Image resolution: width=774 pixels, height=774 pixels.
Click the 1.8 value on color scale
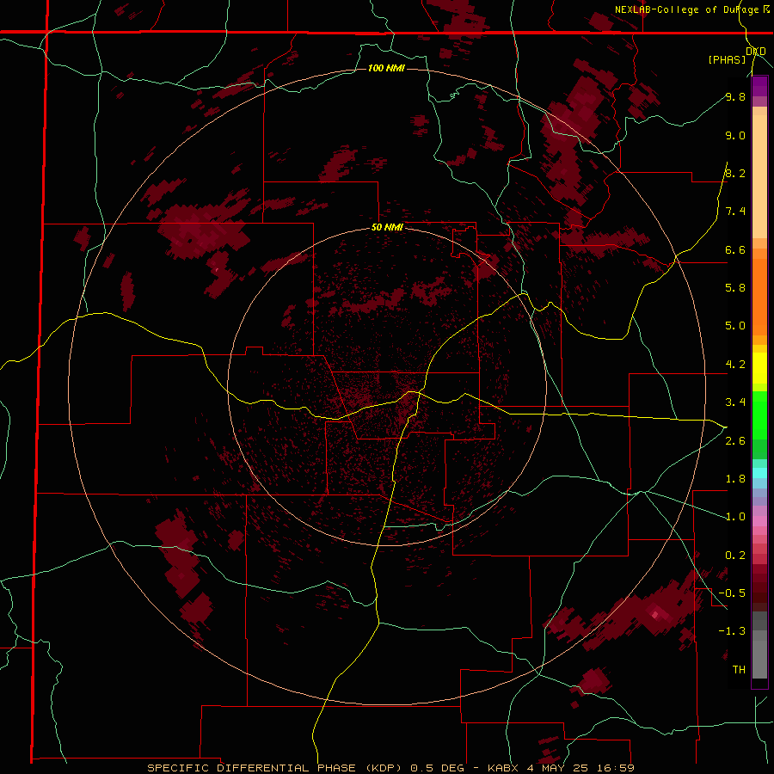click(x=735, y=479)
